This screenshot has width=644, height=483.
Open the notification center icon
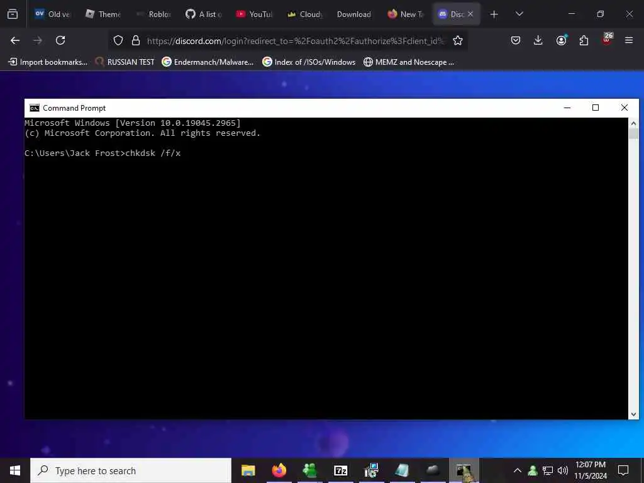tap(623, 470)
